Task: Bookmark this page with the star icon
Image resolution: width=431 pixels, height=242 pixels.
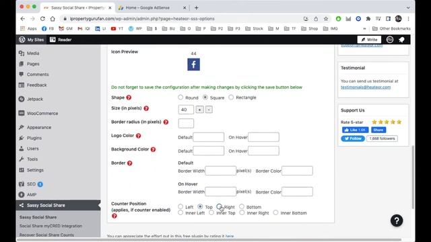Action: [326, 19]
